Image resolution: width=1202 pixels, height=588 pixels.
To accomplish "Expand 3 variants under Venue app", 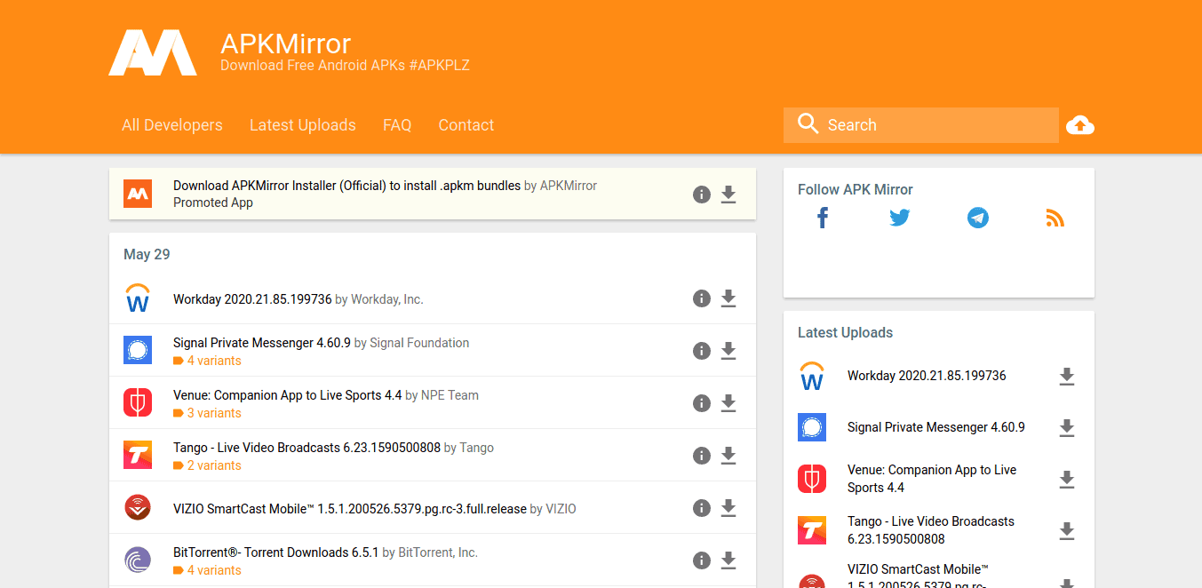I will coord(213,413).
